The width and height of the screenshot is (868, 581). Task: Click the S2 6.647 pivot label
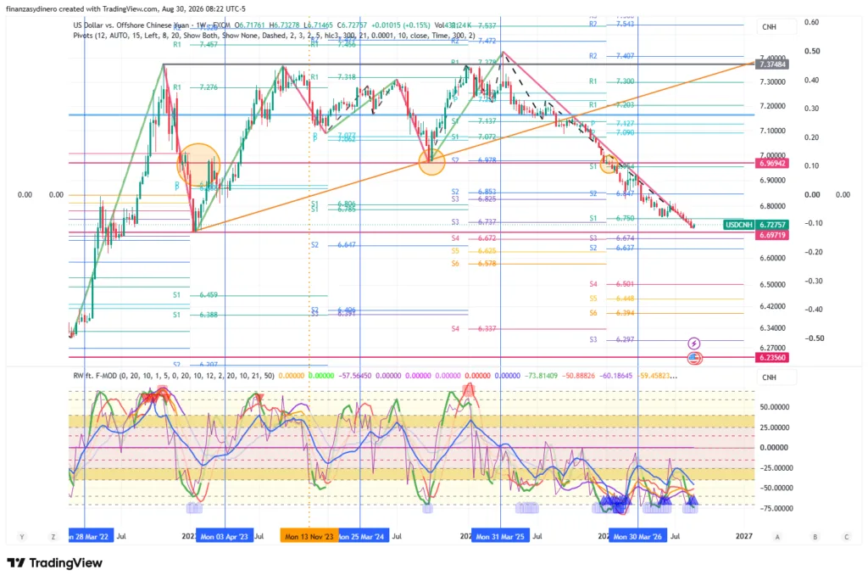pyautogui.click(x=333, y=245)
